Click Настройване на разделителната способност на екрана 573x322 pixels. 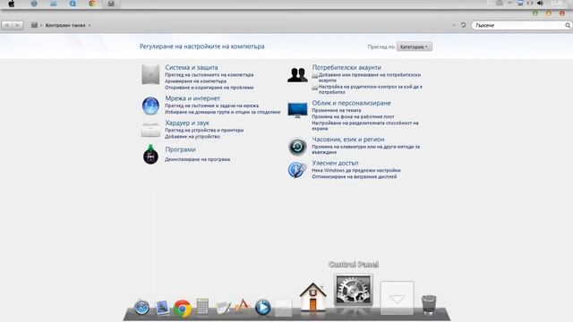pos(365,126)
